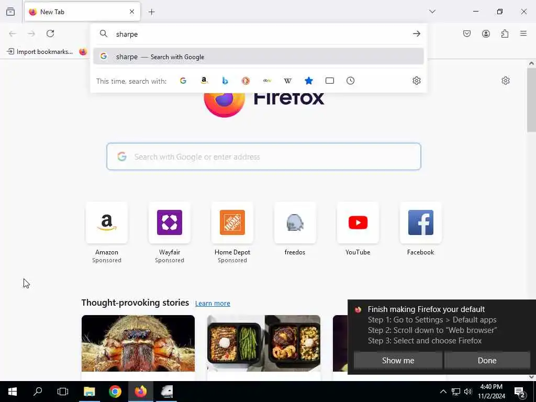Open the meal prep containers story

pos(264,343)
